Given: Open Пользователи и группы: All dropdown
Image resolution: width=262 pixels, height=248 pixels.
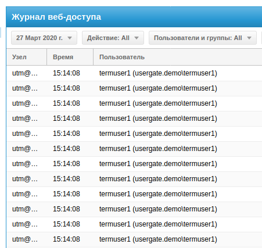Looking at the screenshot, I should pos(203,38).
